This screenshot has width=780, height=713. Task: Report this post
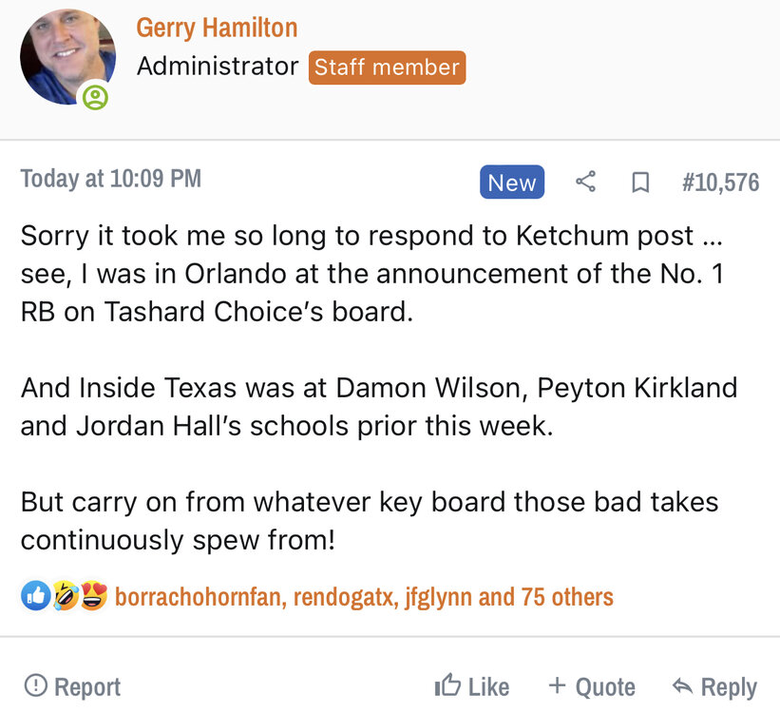pyautogui.click(x=72, y=686)
